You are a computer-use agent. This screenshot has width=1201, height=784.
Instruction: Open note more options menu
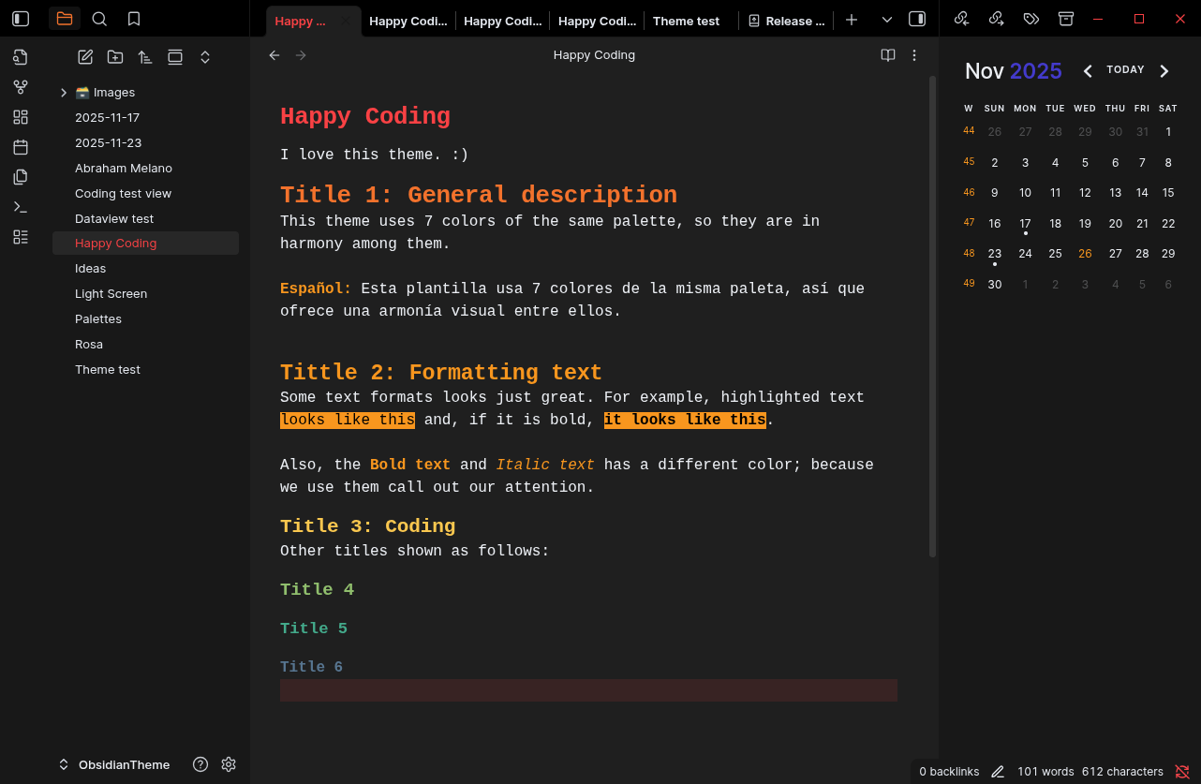[914, 55]
